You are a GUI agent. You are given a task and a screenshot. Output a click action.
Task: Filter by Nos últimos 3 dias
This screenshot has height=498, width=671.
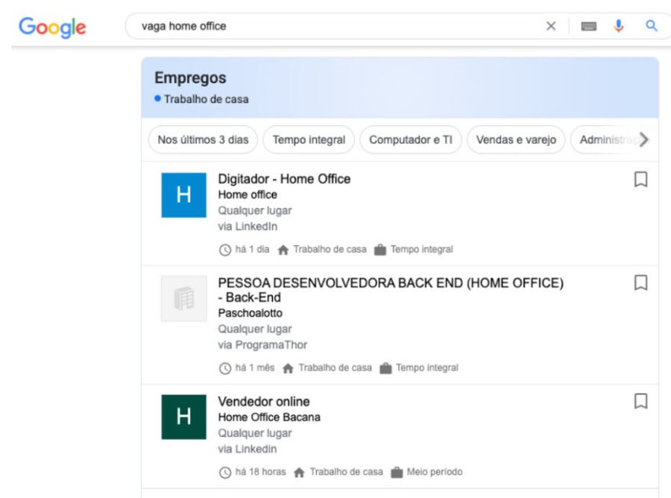[203, 140]
